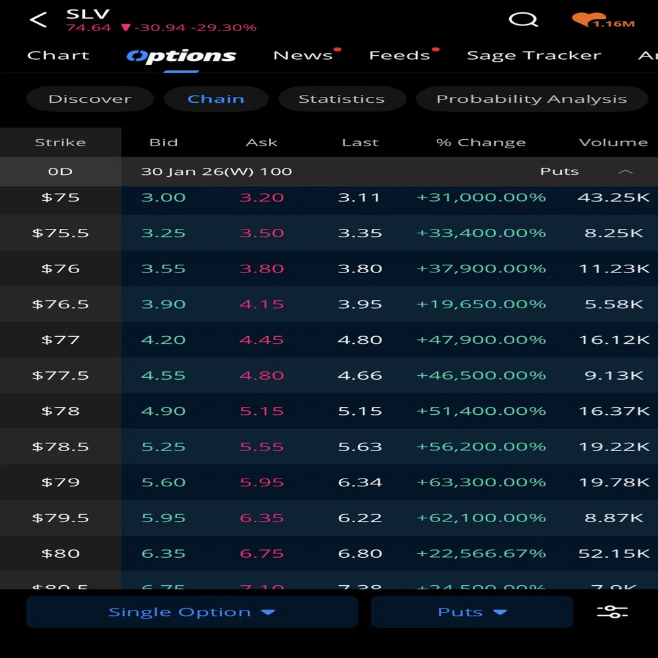Tap the 3.50 ask for $75.5
The height and width of the screenshot is (658, 658).
(x=261, y=233)
